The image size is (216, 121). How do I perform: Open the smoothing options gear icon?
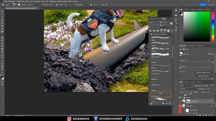[x=91, y=5]
